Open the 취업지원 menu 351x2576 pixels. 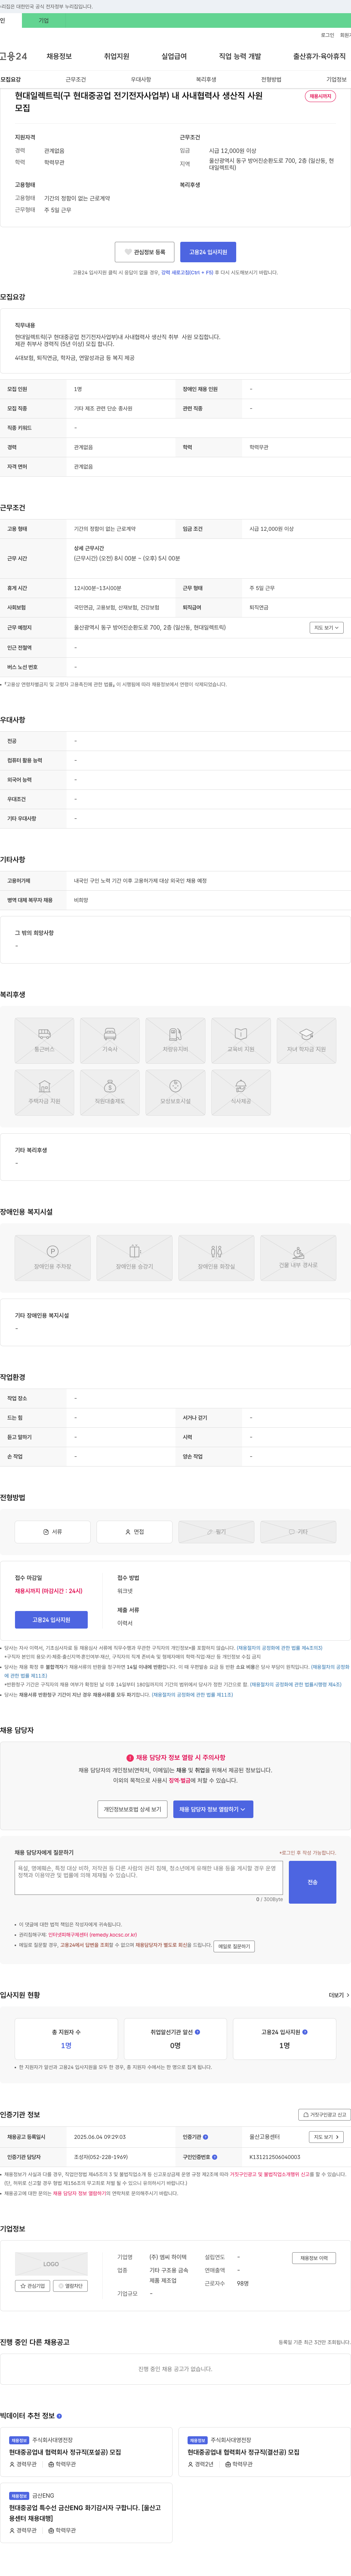tap(117, 56)
